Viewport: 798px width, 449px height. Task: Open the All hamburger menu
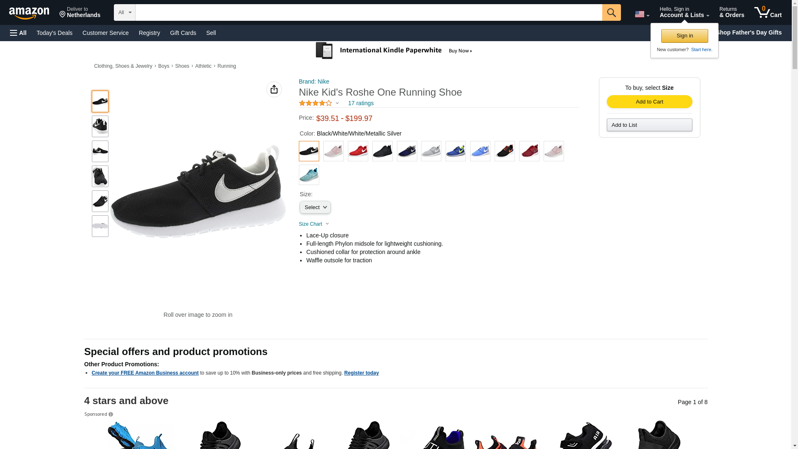pyautogui.click(x=18, y=33)
